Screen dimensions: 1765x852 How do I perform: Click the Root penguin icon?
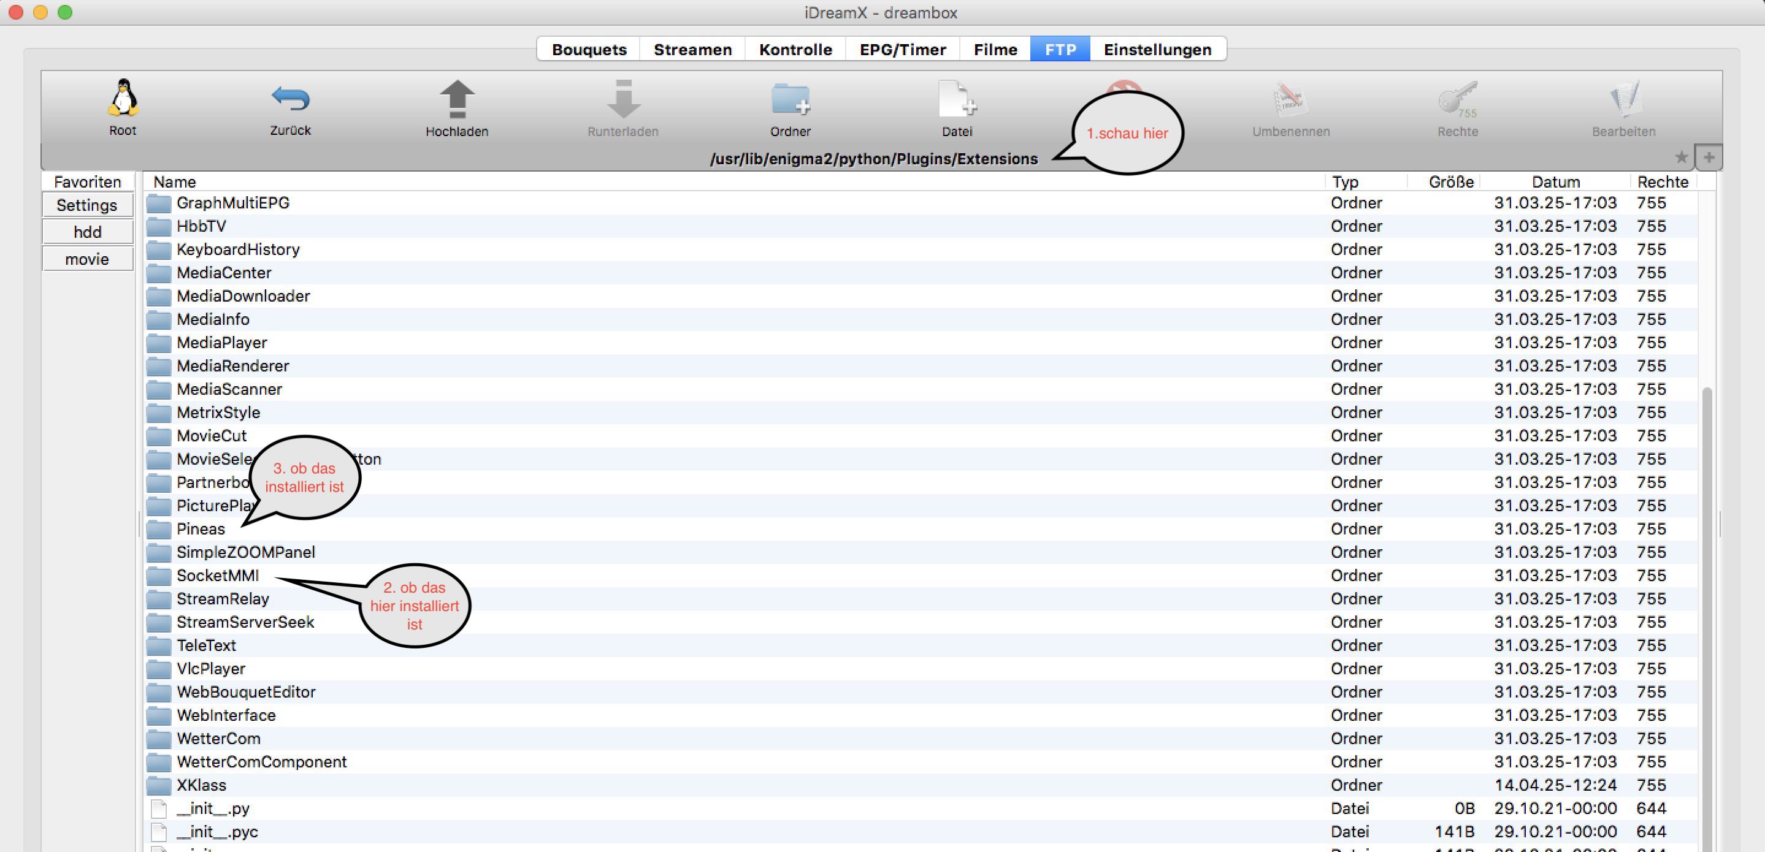click(x=123, y=98)
